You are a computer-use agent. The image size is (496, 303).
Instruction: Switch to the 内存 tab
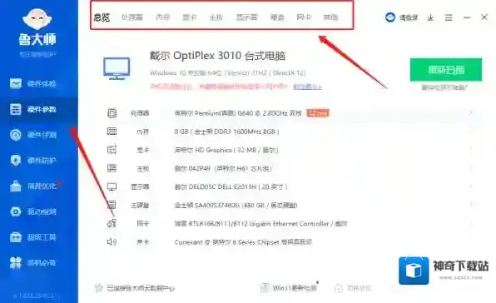163,17
